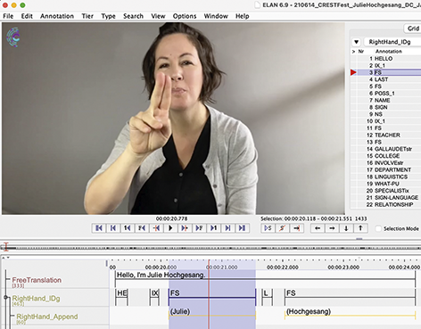
Task: Open the RightHand_IDg tier dropdown
Action: point(356,42)
